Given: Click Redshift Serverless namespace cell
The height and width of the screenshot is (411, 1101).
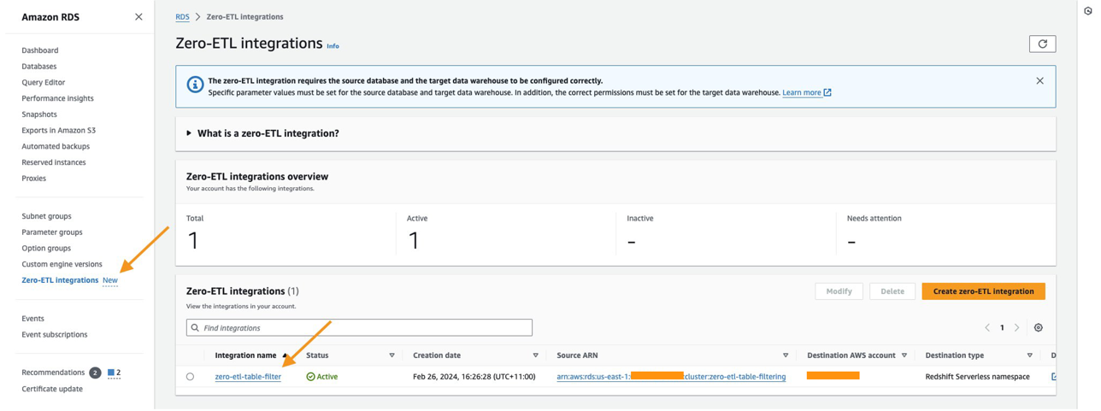Looking at the screenshot, I should tap(977, 377).
